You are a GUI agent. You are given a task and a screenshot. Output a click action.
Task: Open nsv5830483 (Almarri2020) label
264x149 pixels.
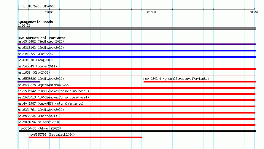tap(40, 128)
